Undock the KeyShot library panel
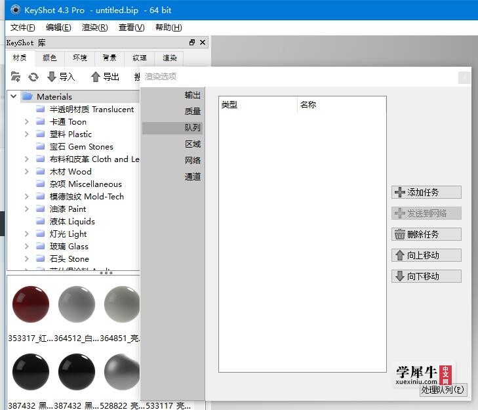Image resolution: width=478 pixels, height=410 pixels. tap(192, 43)
